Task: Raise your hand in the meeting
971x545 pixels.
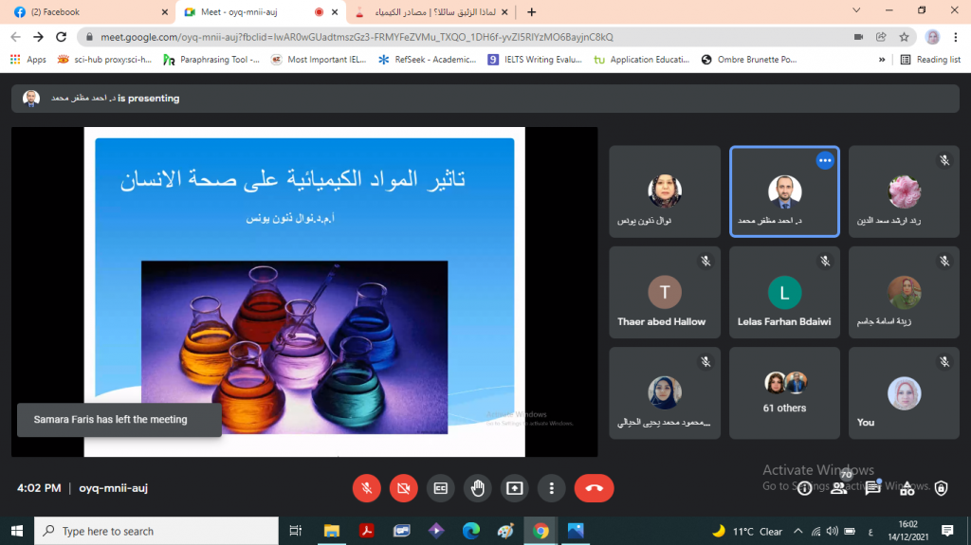Action: [x=477, y=488]
